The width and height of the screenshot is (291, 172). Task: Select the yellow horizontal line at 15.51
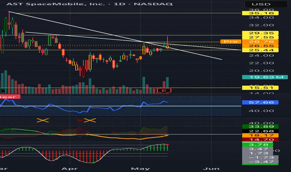(121, 88)
